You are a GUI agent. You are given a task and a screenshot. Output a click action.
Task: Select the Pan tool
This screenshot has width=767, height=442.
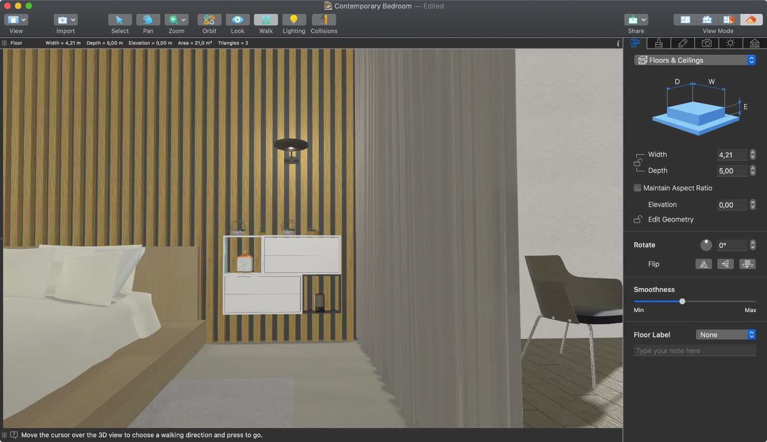[x=148, y=21]
